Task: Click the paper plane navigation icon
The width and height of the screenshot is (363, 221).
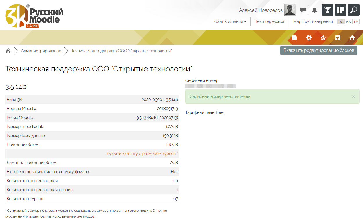Action: [x=337, y=38]
